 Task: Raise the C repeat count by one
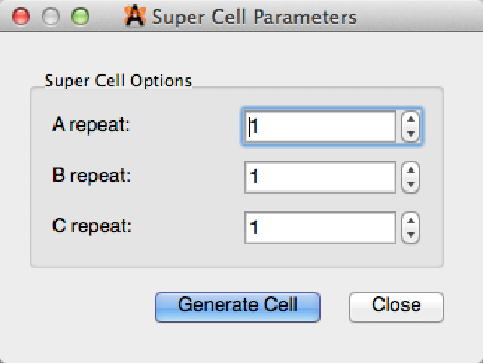click(x=410, y=221)
